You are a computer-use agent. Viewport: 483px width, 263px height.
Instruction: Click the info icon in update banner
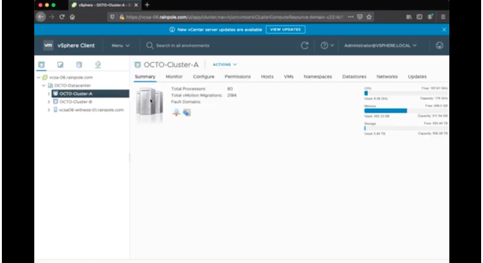coord(172,29)
